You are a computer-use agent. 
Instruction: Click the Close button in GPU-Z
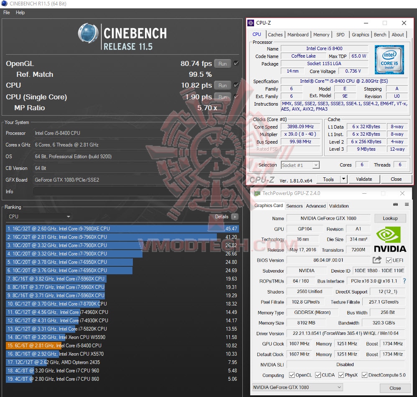click(395, 388)
